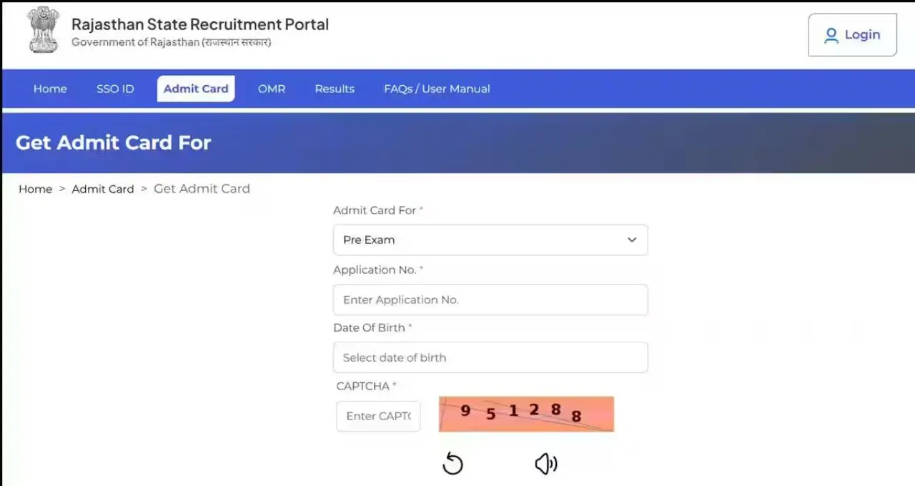Click the Admit Card breadcrumb link
915x486 pixels.
pyautogui.click(x=103, y=189)
